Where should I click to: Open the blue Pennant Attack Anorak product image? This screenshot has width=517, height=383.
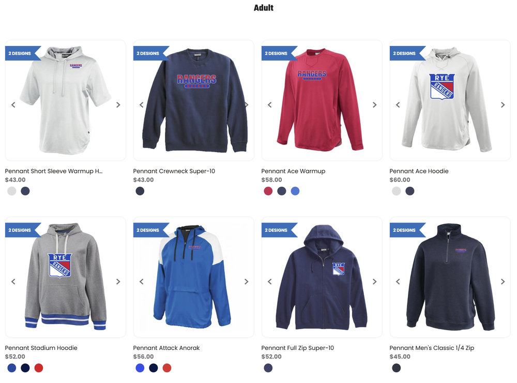(192, 277)
